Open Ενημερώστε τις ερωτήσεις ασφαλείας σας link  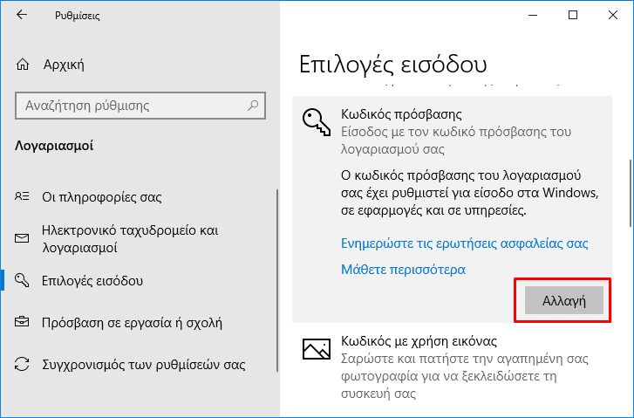point(464,243)
